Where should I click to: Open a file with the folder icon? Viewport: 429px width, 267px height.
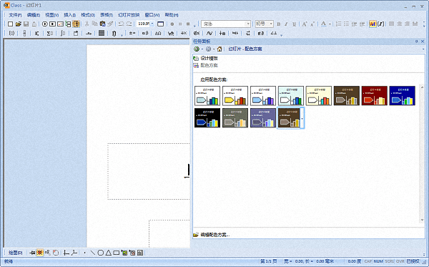19,24
